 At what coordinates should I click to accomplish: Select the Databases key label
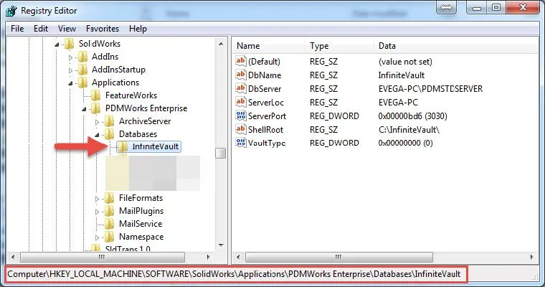pyautogui.click(x=138, y=134)
